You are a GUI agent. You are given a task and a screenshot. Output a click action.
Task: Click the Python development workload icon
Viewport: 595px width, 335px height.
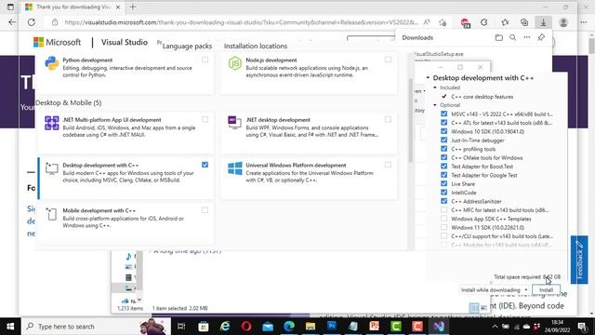pos(52,63)
